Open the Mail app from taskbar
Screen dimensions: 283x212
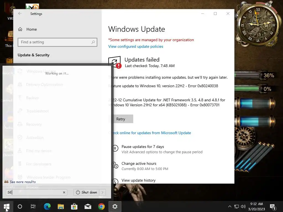(88, 206)
